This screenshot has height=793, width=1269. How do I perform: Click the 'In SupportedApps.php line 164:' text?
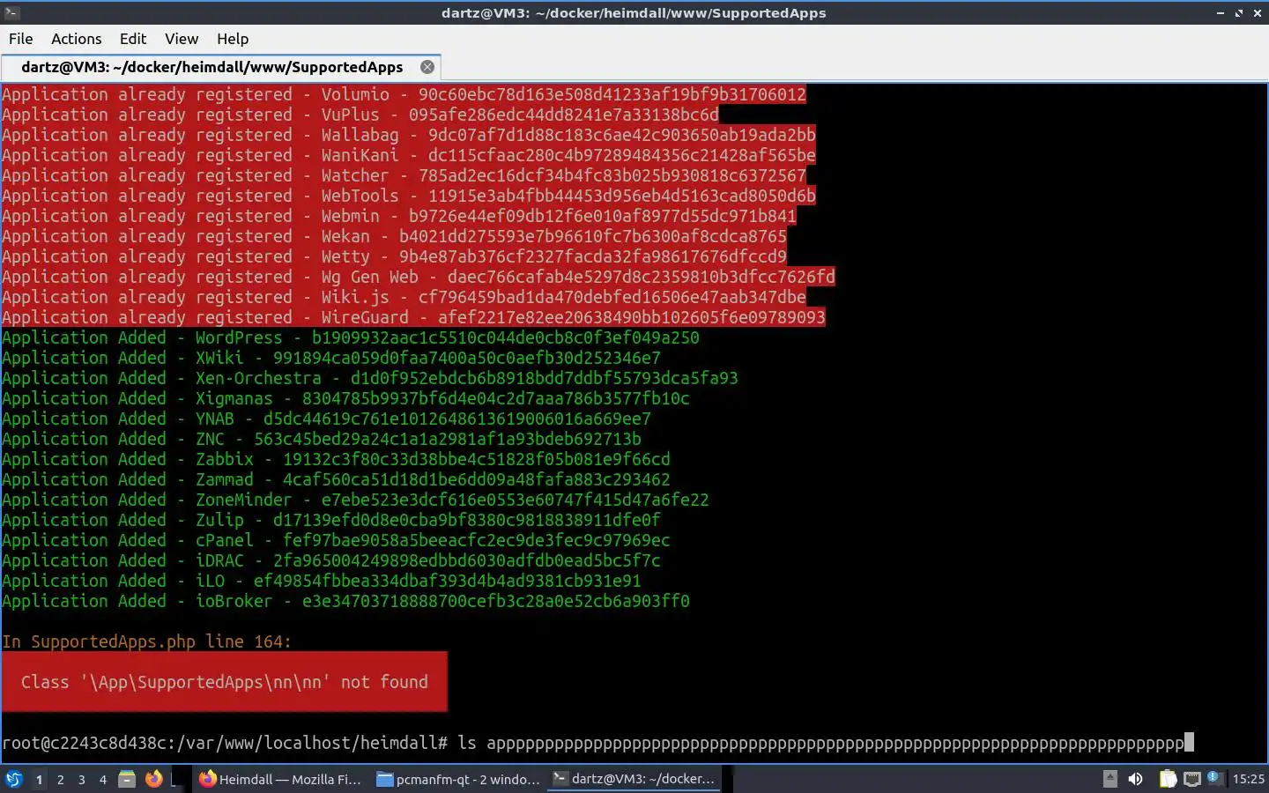(146, 641)
